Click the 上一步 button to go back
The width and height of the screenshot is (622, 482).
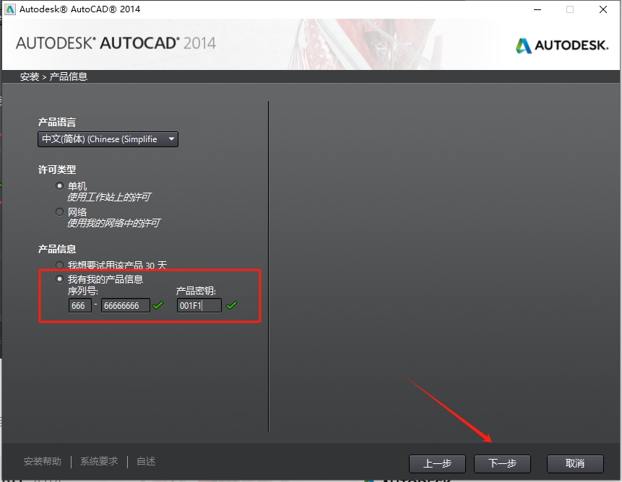pos(437,464)
